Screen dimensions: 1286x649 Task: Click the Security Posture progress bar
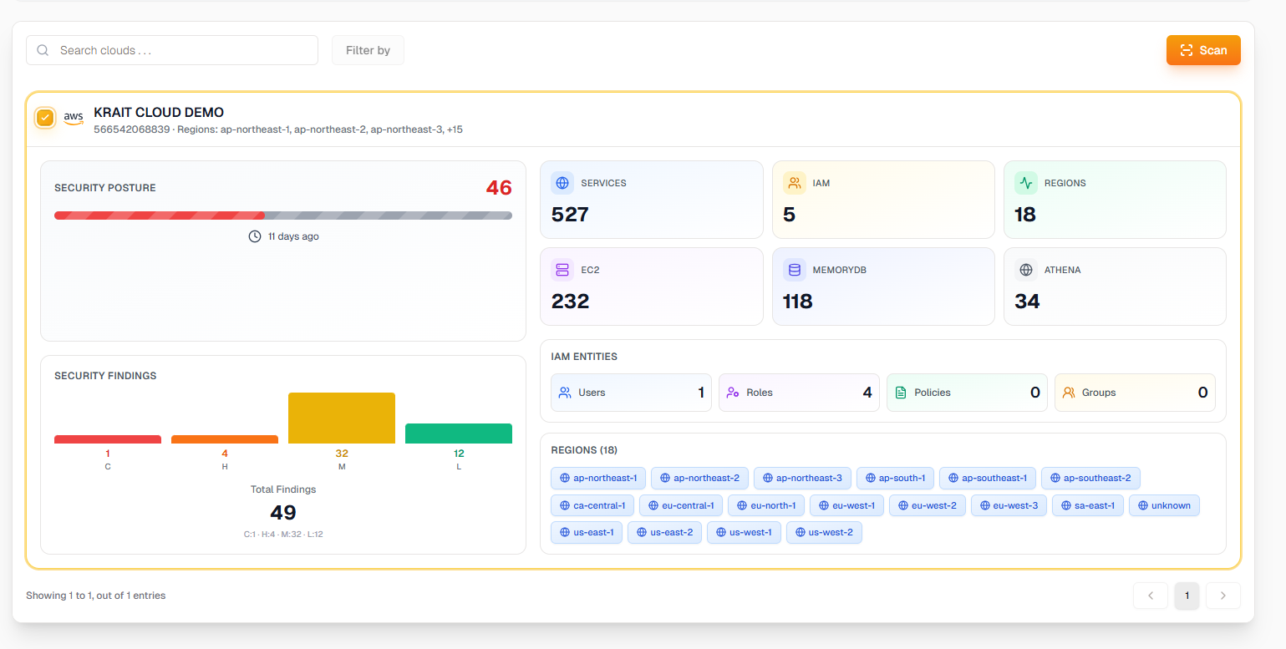[283, 215]
